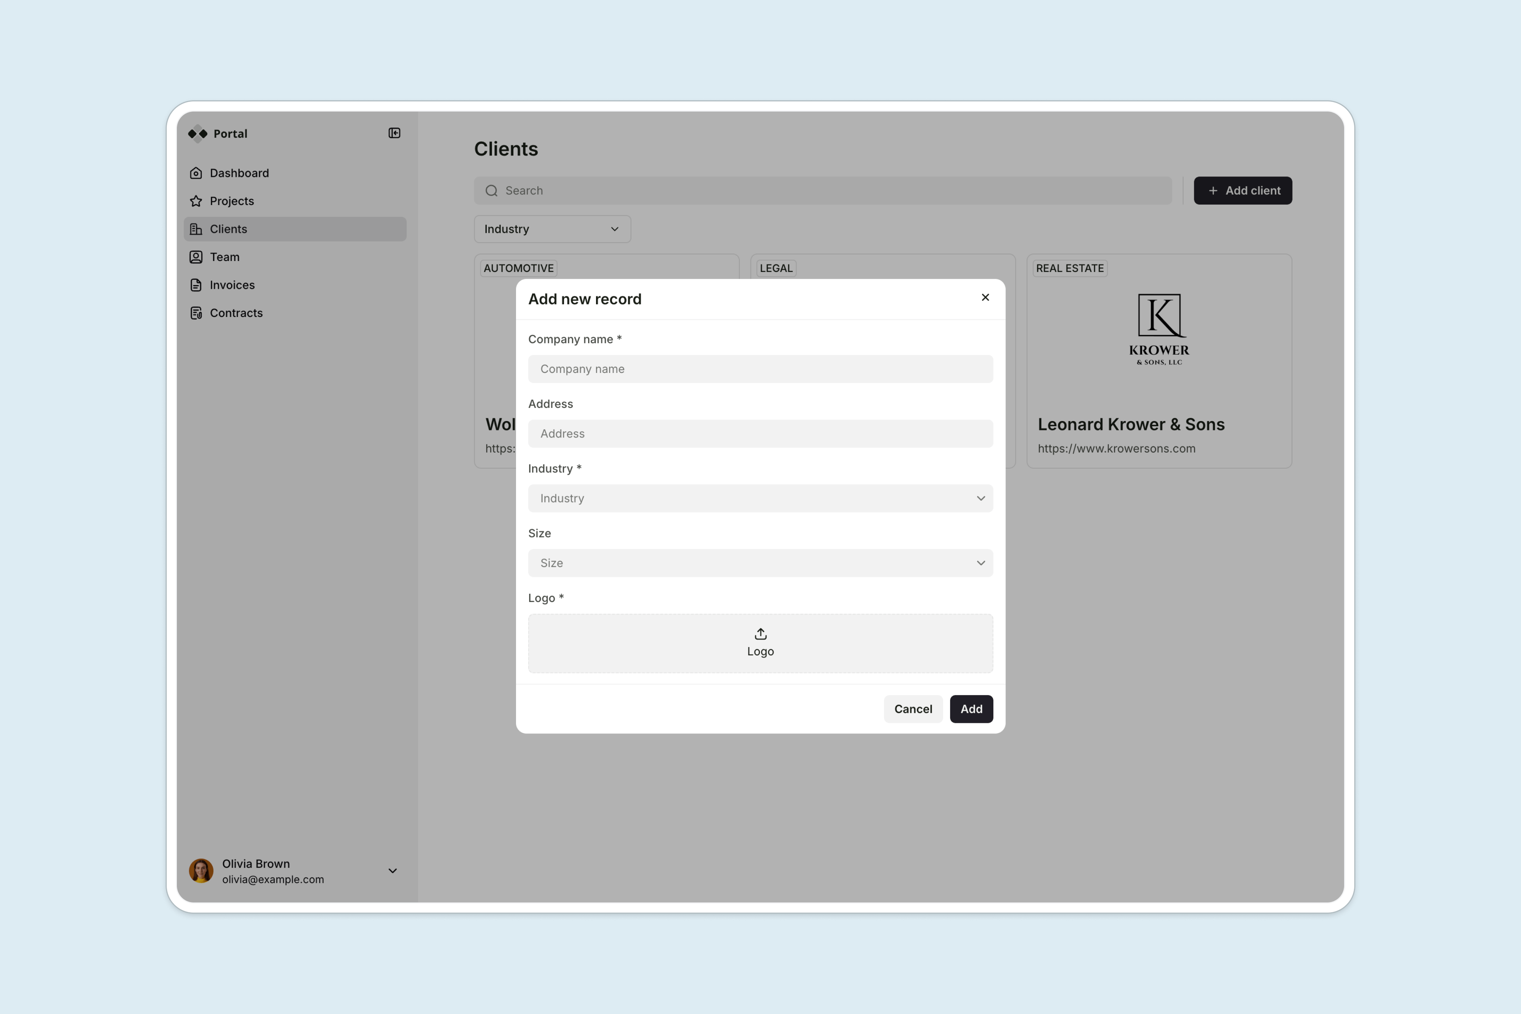The height and width of the screenshot is (1014, 1521).
Task: Collapse the sidebar with the panel icon
Action: point(394,133)
